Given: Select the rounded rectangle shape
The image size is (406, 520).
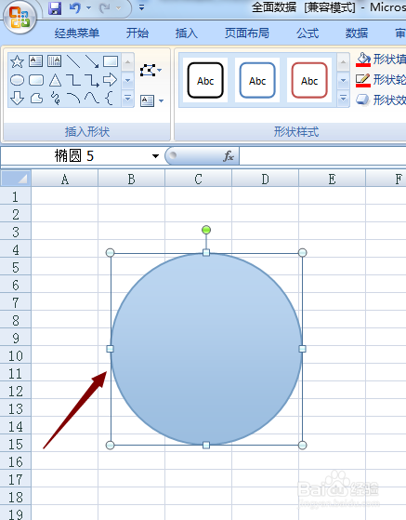Looking at the screenshot, I should point(36,80).
